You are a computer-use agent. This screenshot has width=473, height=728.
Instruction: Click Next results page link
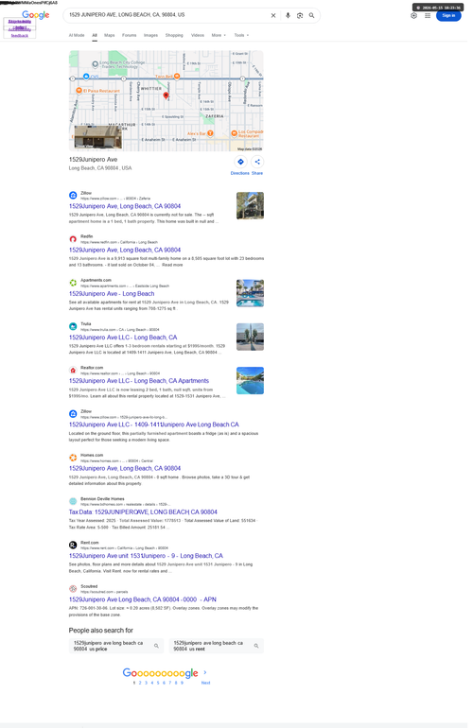[205, 683]
